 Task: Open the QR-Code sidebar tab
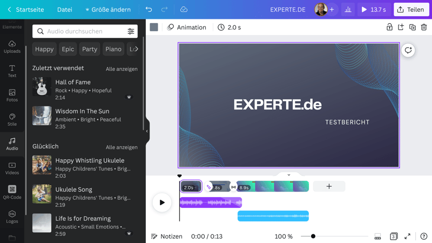[12, 192]
